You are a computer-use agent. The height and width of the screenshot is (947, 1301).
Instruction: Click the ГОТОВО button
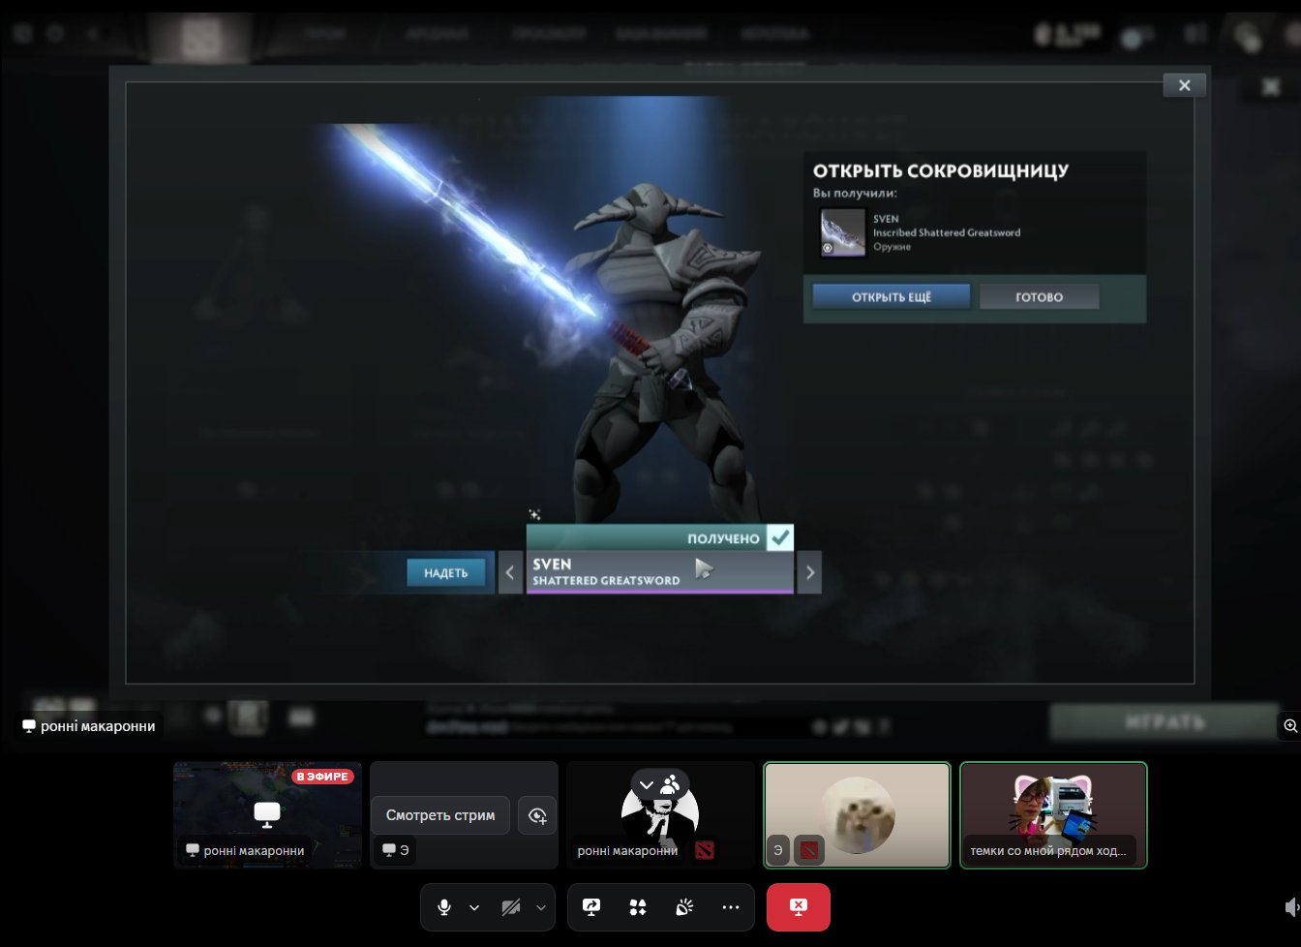pyautogui.click(x=1039, y=297)
